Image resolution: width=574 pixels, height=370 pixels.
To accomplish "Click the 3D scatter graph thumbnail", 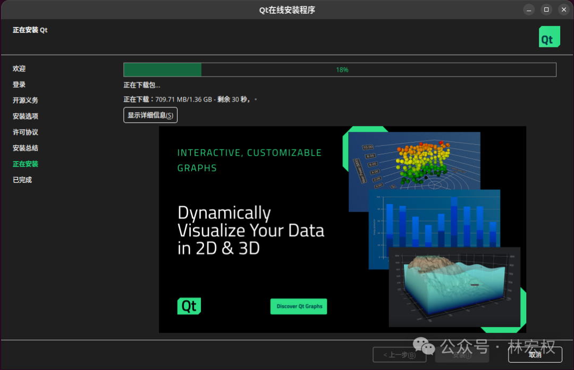I will tap(414, 161).
